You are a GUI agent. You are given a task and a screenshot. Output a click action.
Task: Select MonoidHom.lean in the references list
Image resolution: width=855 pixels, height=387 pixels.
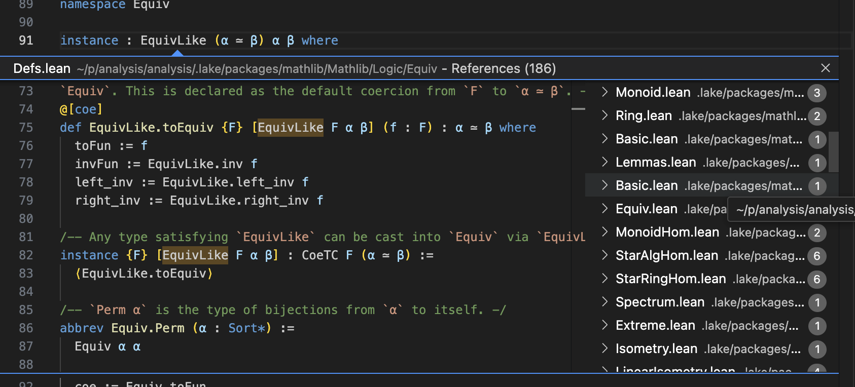[x=667, y=233]
